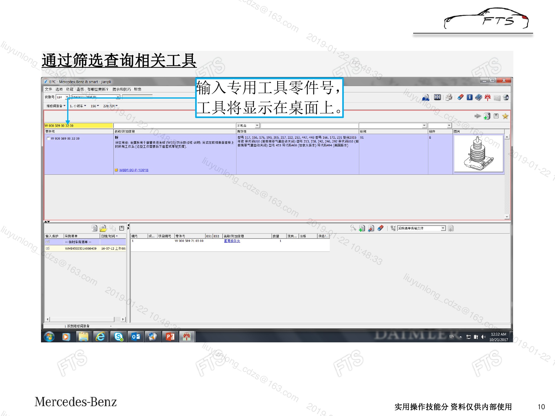555x416 pixels.
Task: Open the 提示和技巧 menu
Action: (x=121, y=89)
